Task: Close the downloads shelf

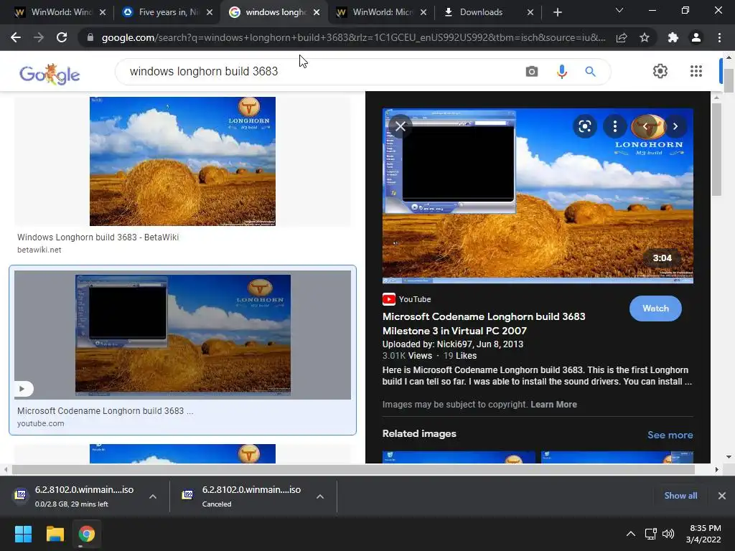Action: (x=722, y=496)
